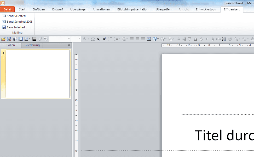254x157 pixels.
Task: Align objects left using alignment icon
Action: point(178,39)
